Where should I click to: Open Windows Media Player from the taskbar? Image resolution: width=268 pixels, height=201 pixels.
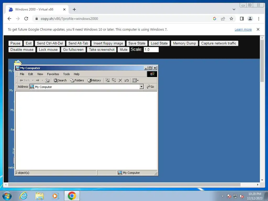(x=55, y=196)
